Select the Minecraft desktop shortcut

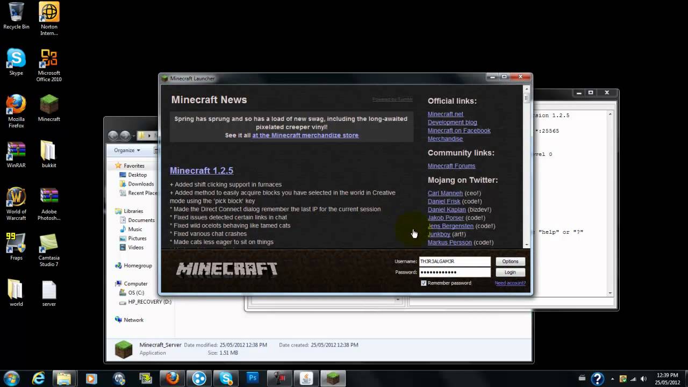49,109
